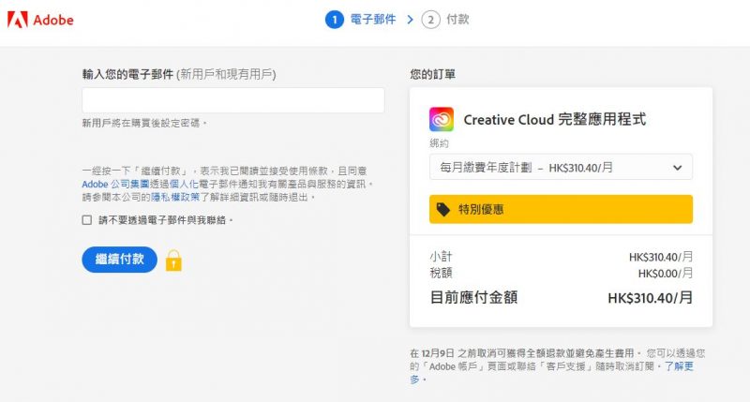Screen dimensions: 750x402
Task: Click the 繼續付款 button
Action: point(120,260)
